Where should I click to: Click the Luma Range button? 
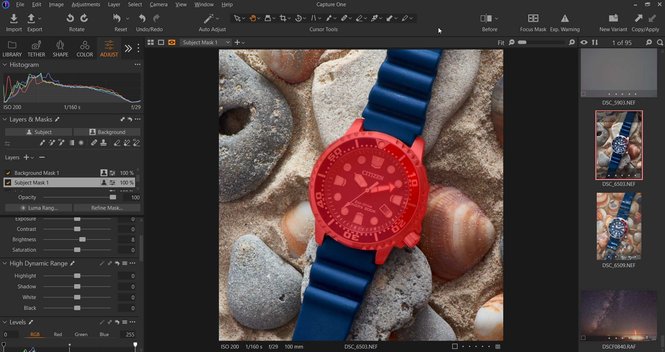[39, 208]
